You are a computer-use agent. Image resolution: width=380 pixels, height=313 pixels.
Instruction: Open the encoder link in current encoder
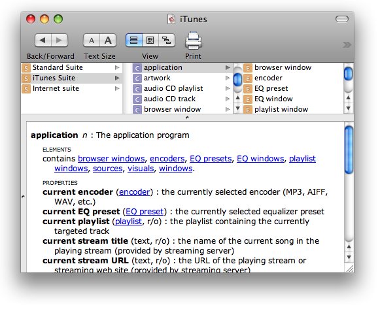click(x=135, y=192)
